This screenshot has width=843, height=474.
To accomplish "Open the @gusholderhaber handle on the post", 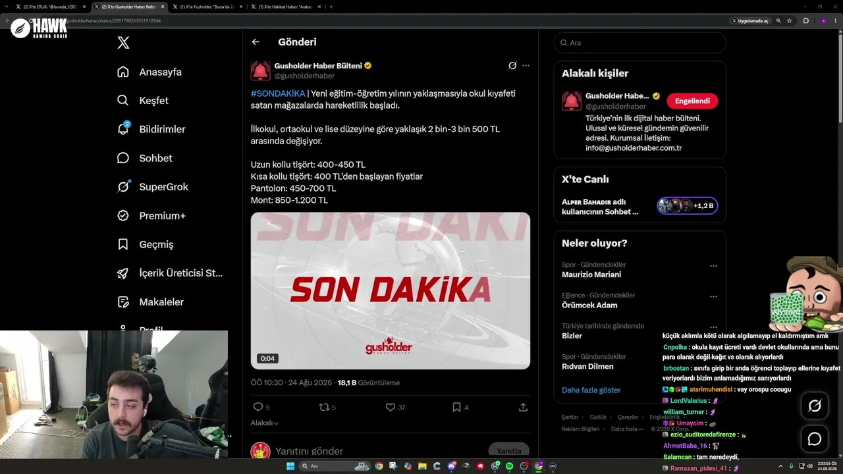I will click(x=304, y=76).
